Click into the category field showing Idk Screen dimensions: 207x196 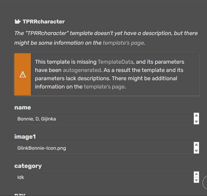[104, 177]
